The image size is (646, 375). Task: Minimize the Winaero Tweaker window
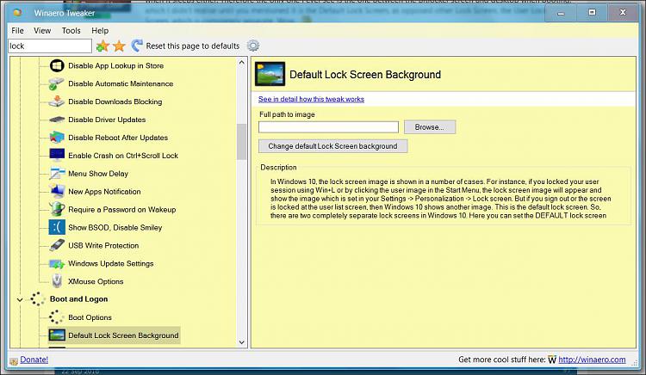point(561,13)
